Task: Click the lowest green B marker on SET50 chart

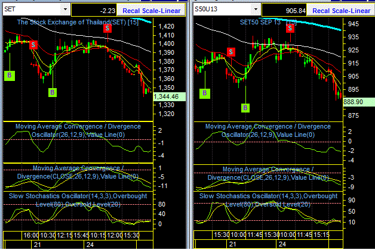Action: (245, 108)
